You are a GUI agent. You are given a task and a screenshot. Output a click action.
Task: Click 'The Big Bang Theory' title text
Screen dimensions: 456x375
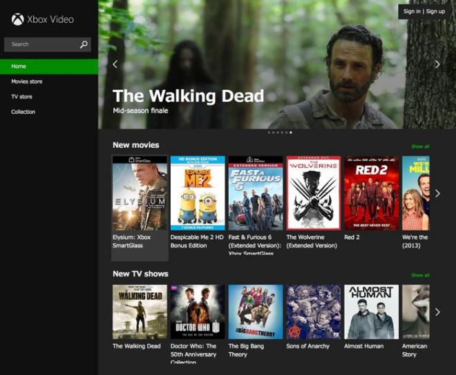pyautogui.click(x=247, y=350)
